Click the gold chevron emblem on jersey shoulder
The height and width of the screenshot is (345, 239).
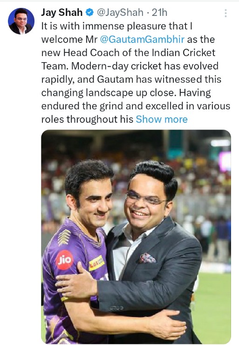(64, 237)
